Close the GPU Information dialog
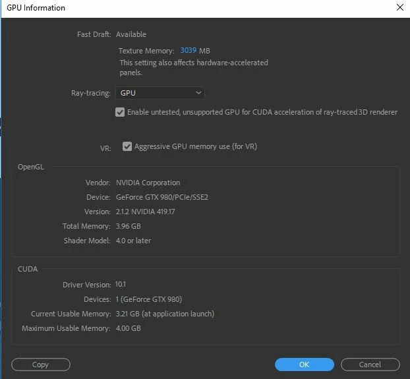The width and height of the screenshot is (410, 379). (400, 7)
